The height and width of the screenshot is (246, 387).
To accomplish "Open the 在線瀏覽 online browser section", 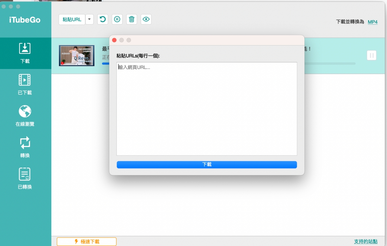I will (25, 116).
